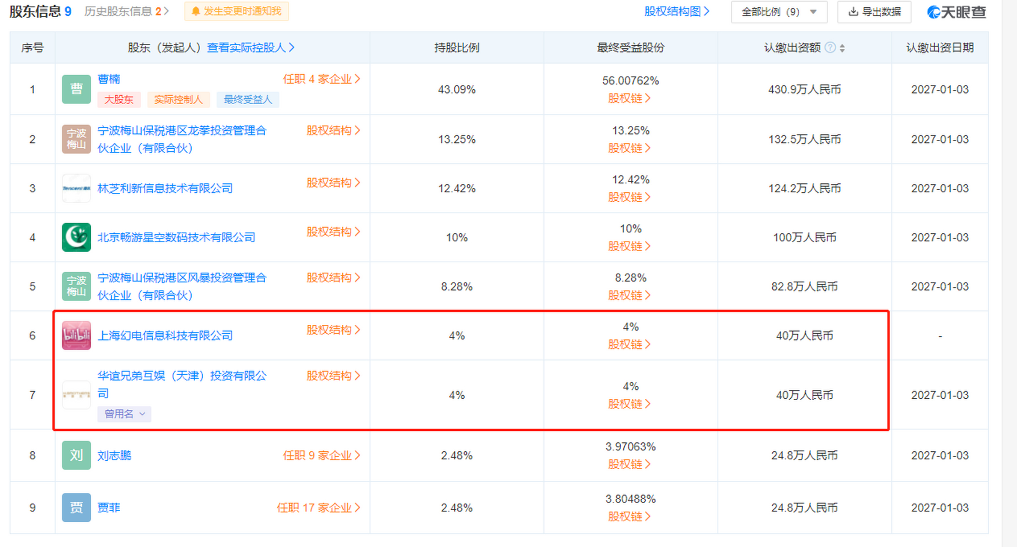Open the 全部比例（9）dropdown
This screenshot has height=547, width=1017.
click(779, 12)
